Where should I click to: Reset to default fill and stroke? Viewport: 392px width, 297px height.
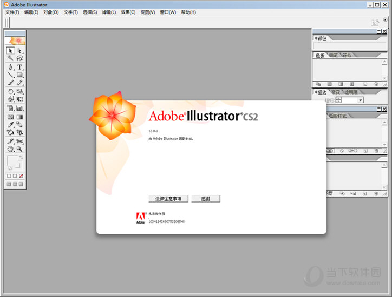click(x=10, y=168)
